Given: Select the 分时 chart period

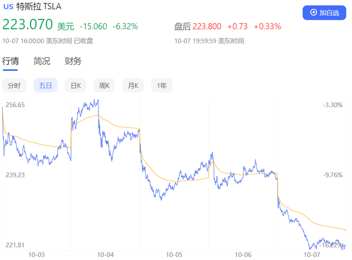Looking at the screenshot, I should click(x=14, y=85).
